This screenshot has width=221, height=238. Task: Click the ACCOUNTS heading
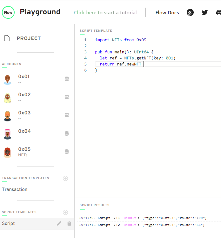[11, 64]
